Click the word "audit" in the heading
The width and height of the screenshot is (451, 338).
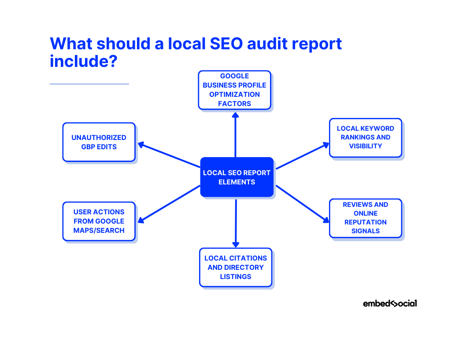pyautogui.click(x=270, y=44)
